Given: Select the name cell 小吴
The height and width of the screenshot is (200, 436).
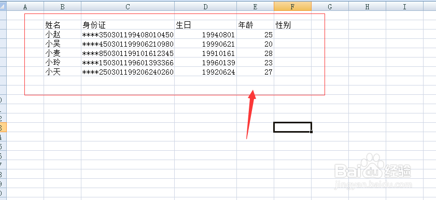Looking at the screenshot, I should [62, 44].
